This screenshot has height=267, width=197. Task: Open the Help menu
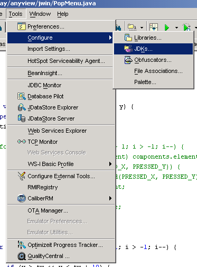click(63, 14)
